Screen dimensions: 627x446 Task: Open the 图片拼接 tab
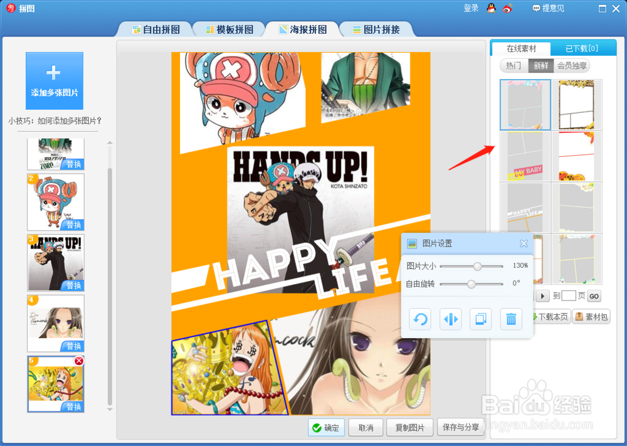tap(377, 29)
